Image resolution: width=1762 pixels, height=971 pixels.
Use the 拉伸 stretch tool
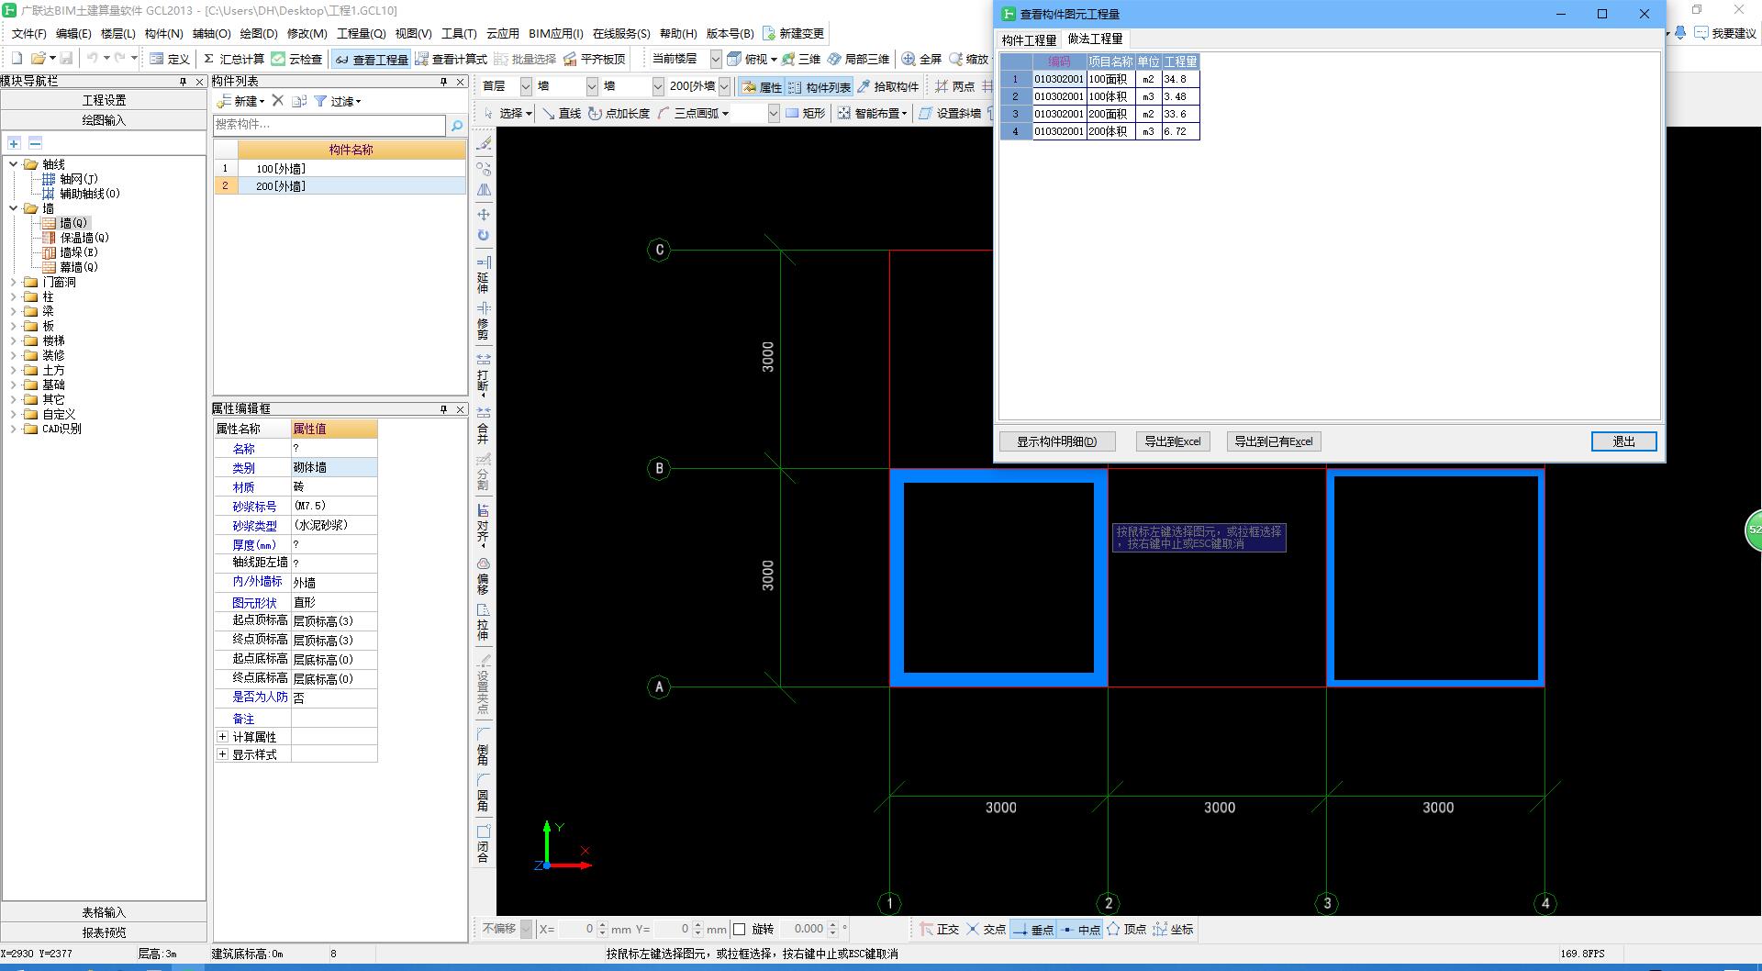[x=483, y=622]
